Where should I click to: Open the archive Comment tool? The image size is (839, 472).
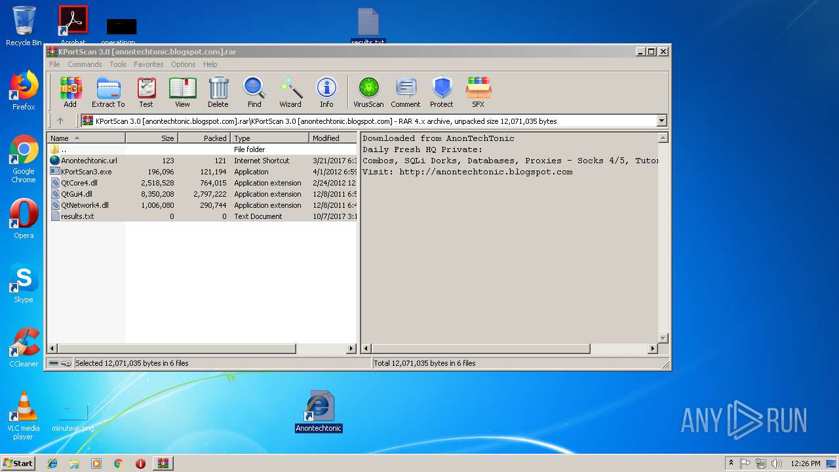(406, 92)
